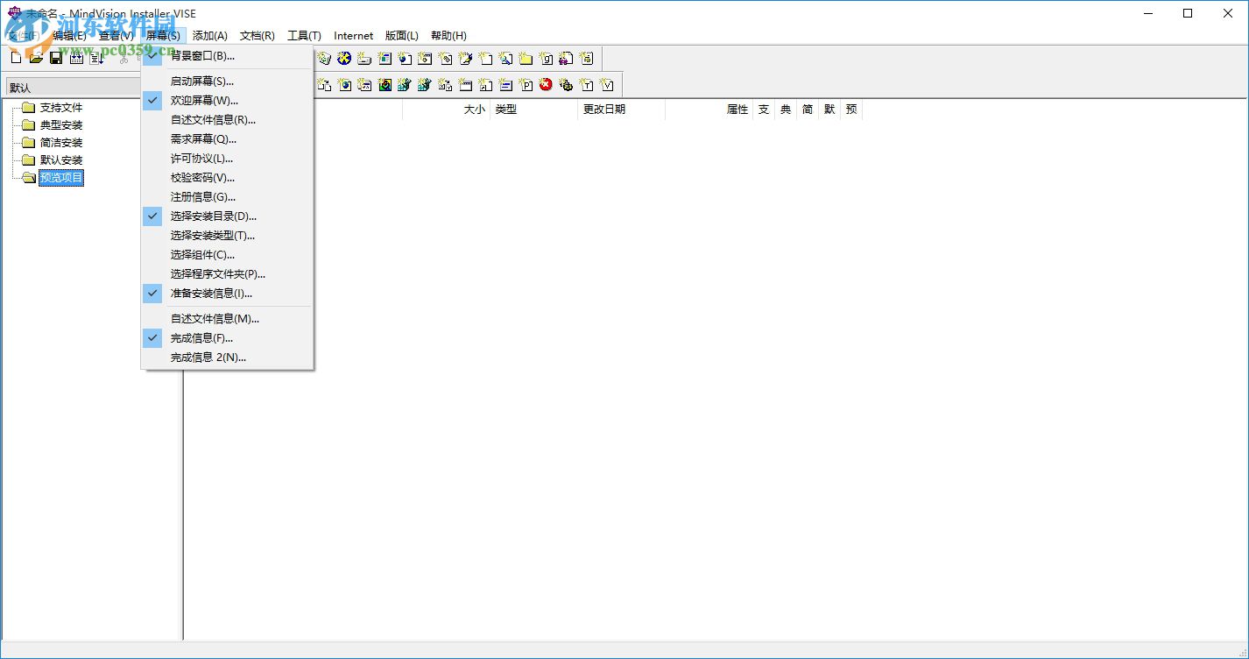Click the page icon labeled V
The height and width of the screenshot is (659, 1249).
[x=606, y=85]
